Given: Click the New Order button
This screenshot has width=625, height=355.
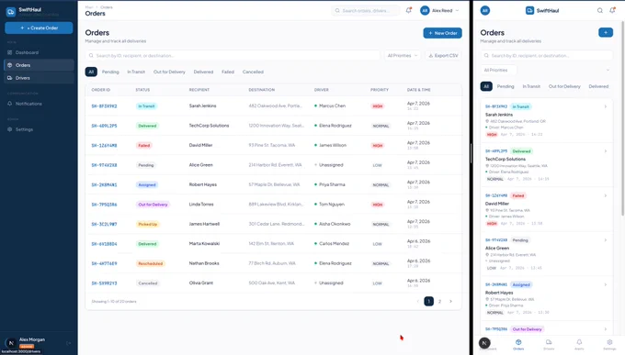Looking at the screenshot, I should tap(442, 33).
